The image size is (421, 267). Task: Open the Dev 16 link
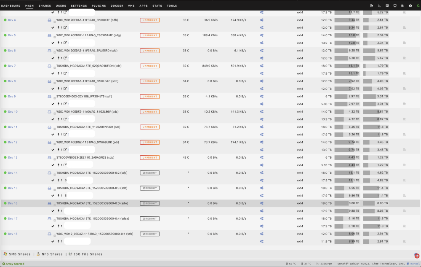13,203
